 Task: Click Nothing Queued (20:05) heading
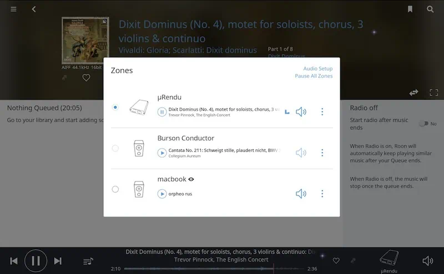(x=44, y=108)
